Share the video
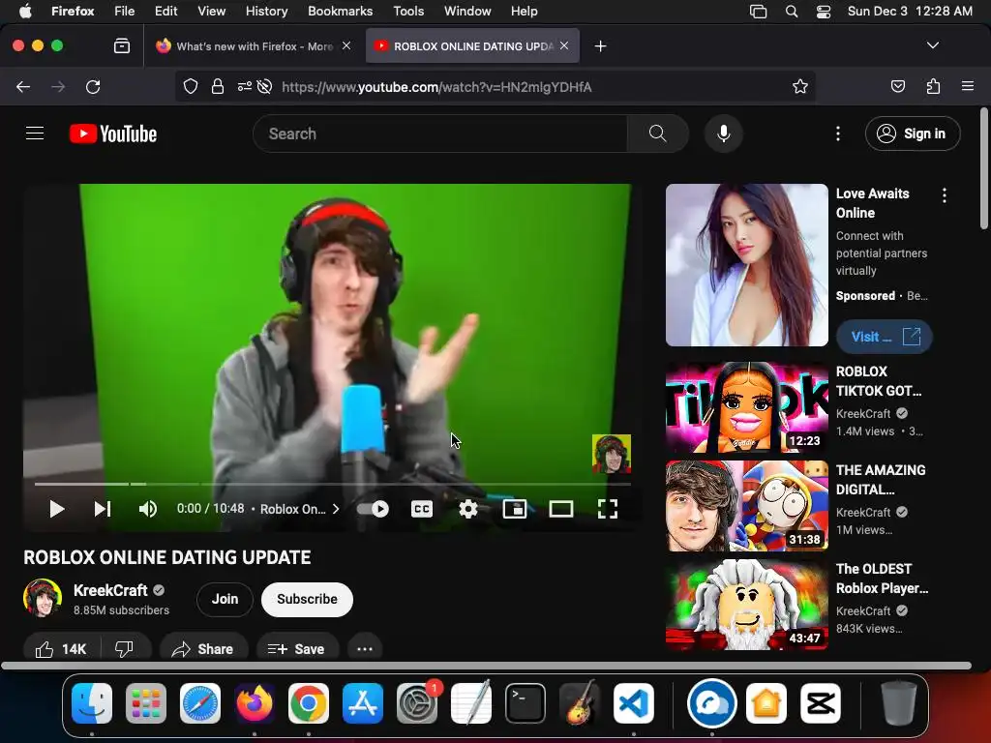 click(203, 649)
